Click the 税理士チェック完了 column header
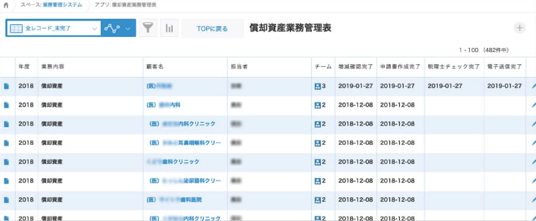Image resolution: width=536 pixels, height=221 pixels. pyautogui.click(x=454, y=67)
